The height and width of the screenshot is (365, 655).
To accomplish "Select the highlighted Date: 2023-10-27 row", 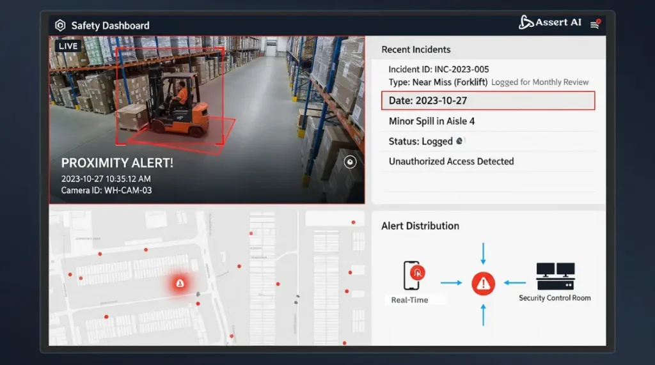I will click(x=487, y=101).
